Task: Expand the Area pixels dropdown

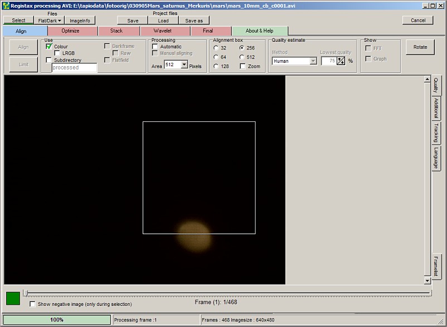Action: point(184,65)
